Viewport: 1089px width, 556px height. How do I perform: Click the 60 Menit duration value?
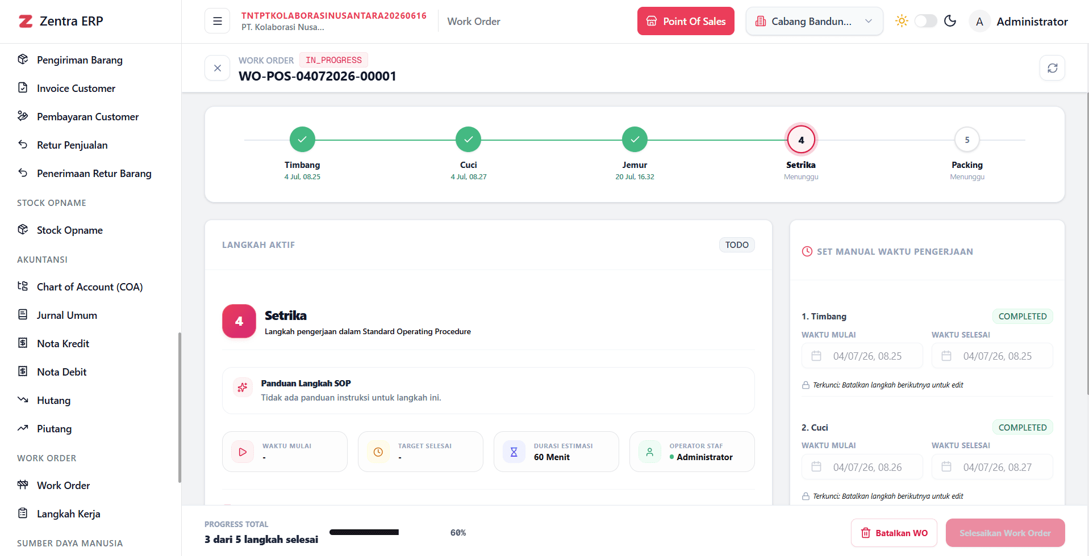point(552,457)
